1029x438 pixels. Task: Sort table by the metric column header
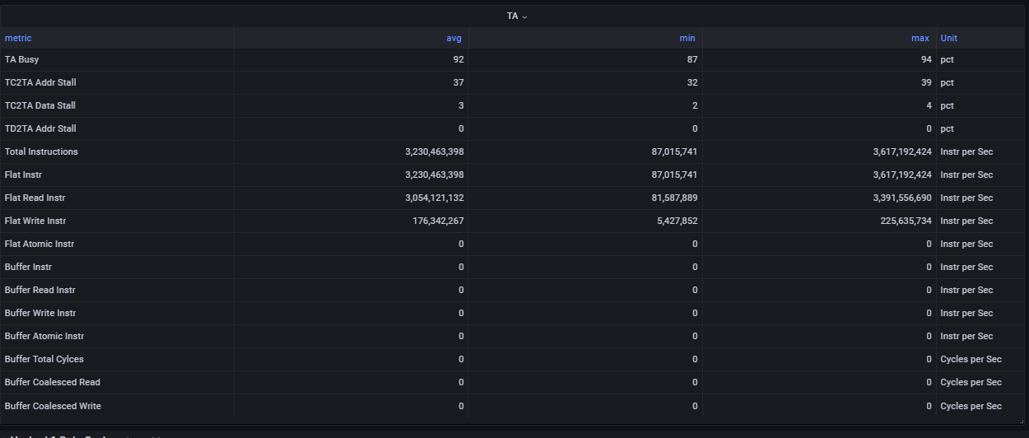(x=18, y=38)
